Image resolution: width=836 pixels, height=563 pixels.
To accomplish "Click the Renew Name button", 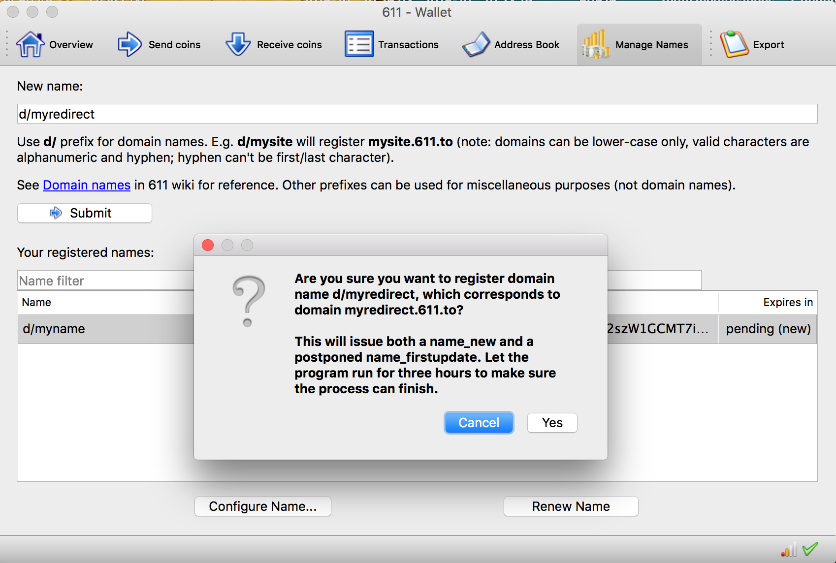I will tap(571, 506).
